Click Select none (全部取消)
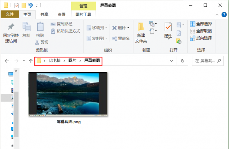The height and width of the screenshot is (149, 229). click(201, 31)
